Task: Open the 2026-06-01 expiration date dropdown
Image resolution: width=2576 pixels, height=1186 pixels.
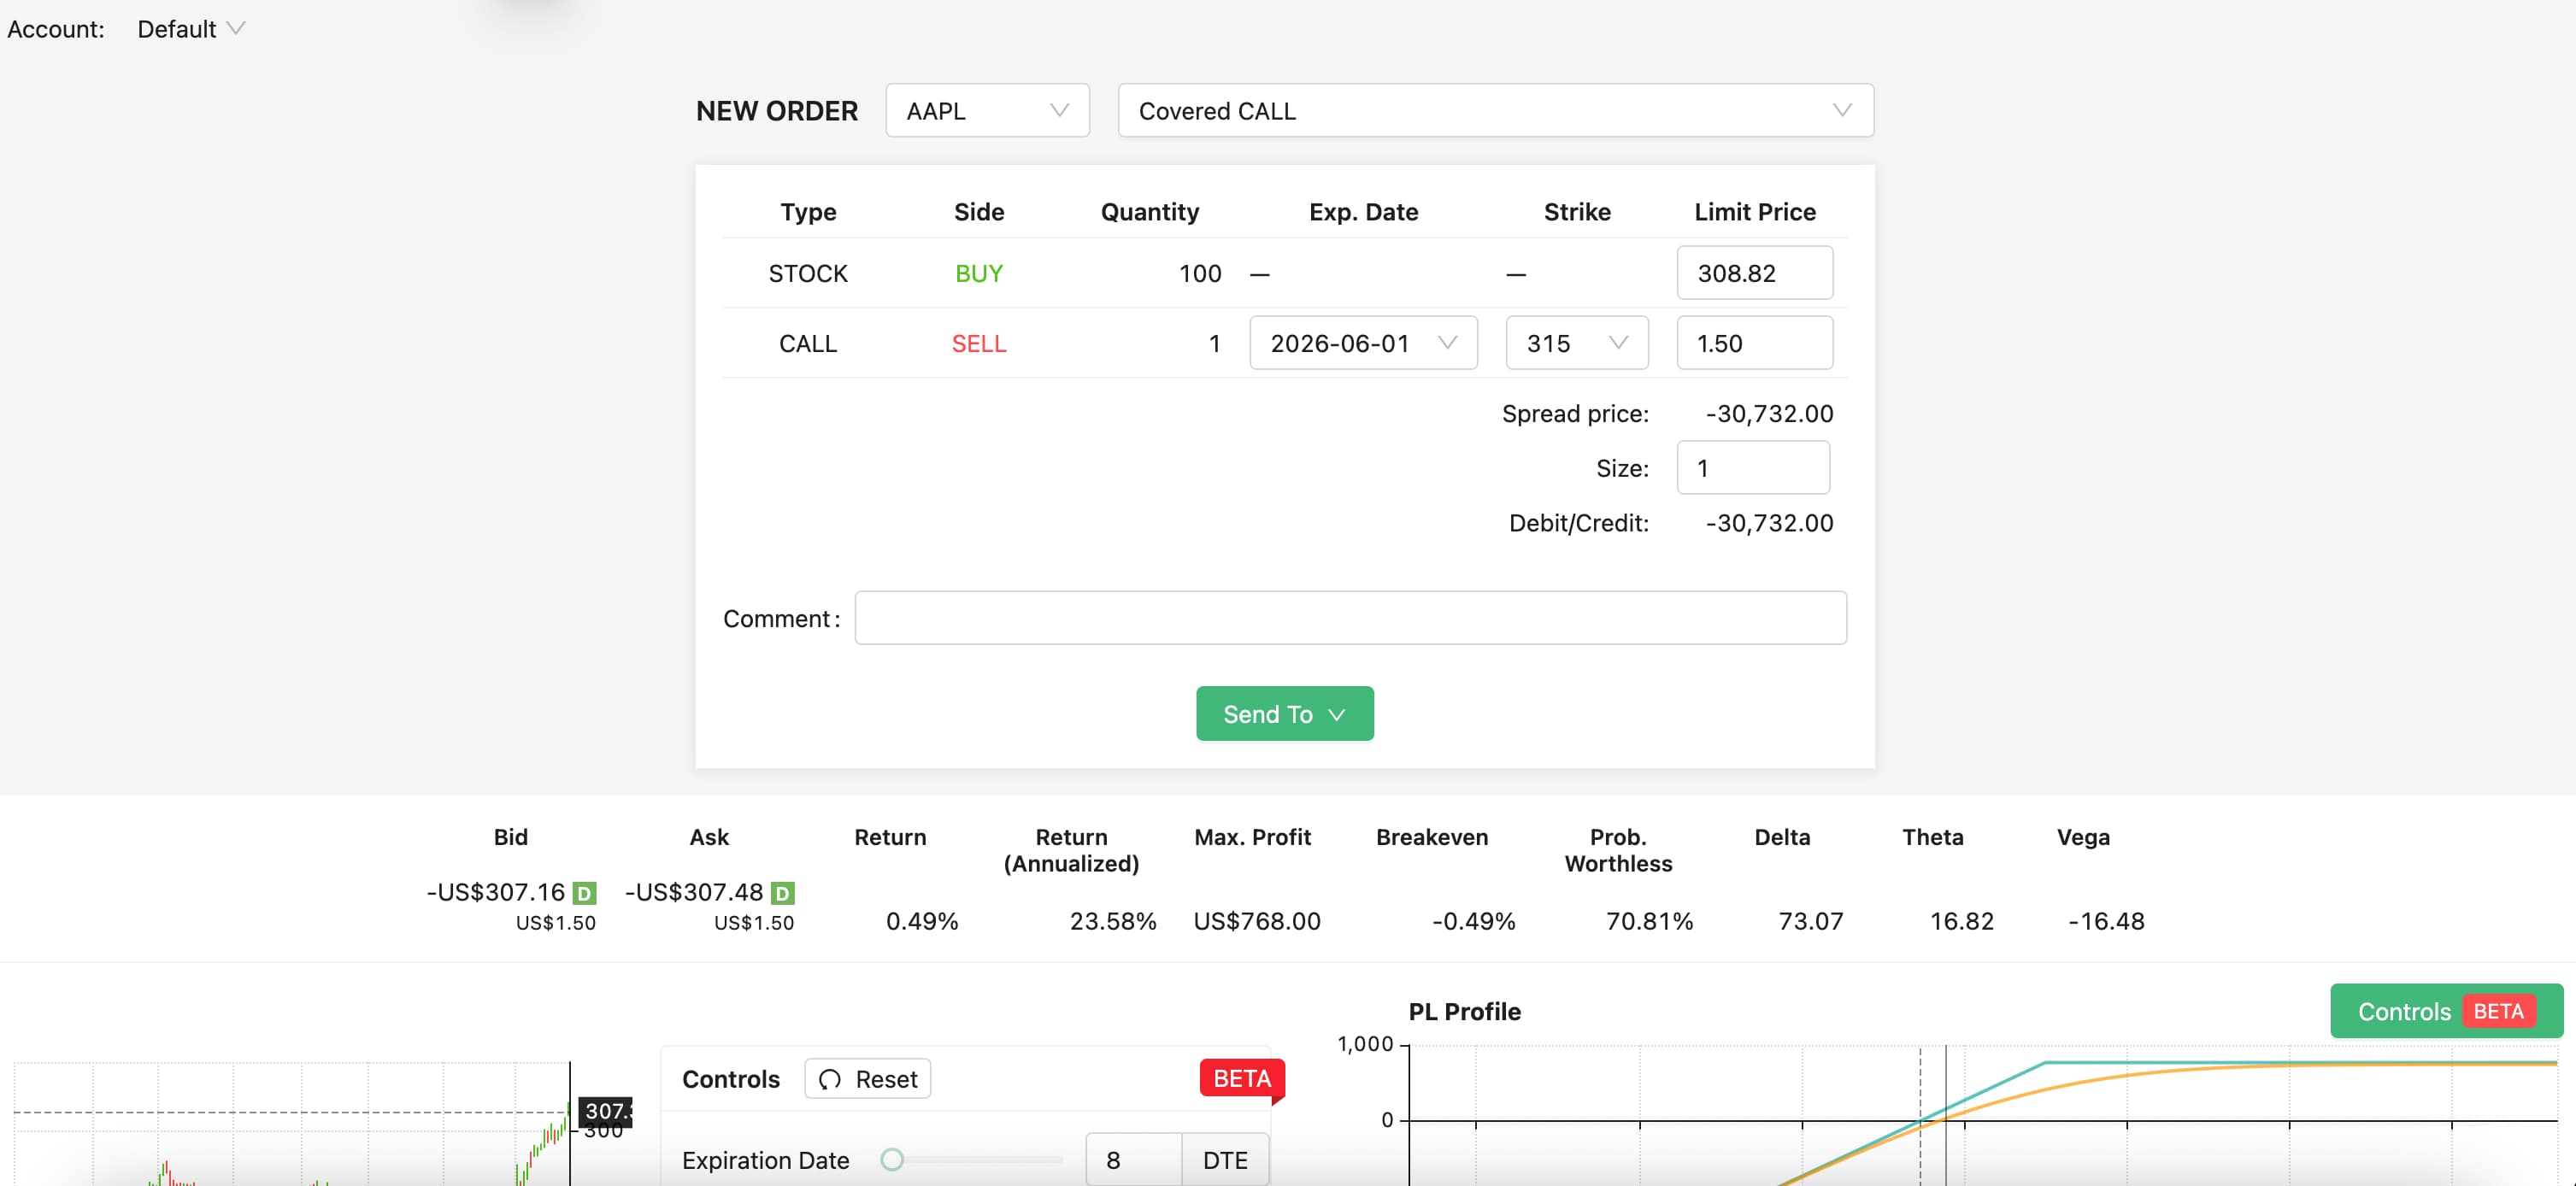Action: tap(1363, 343)
